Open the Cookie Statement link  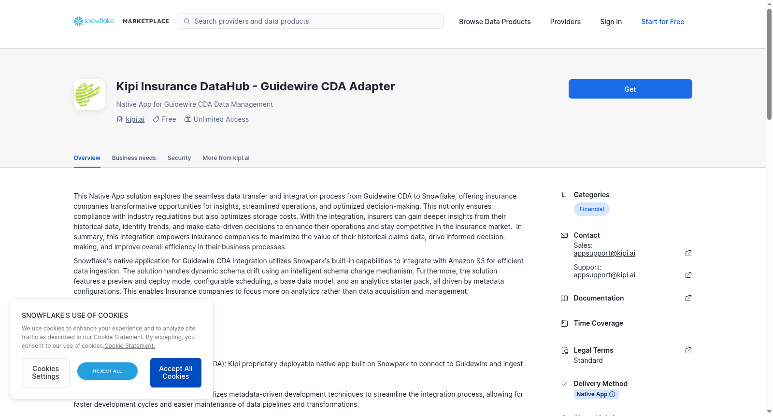tap(129, 346)
